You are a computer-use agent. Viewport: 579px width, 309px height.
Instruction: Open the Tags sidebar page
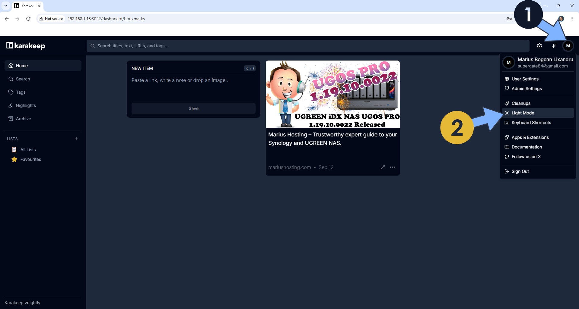click(x=43, y=92)
